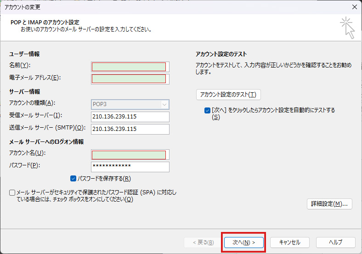Uncheck automatic account test on 次へ checkbox
This screenshot has width=362, height=254.
click(207, 110)
